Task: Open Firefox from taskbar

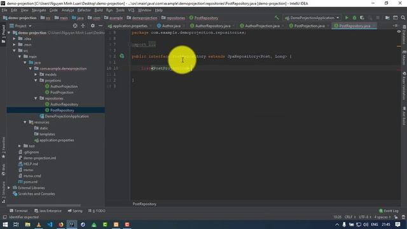Action: 61,225
